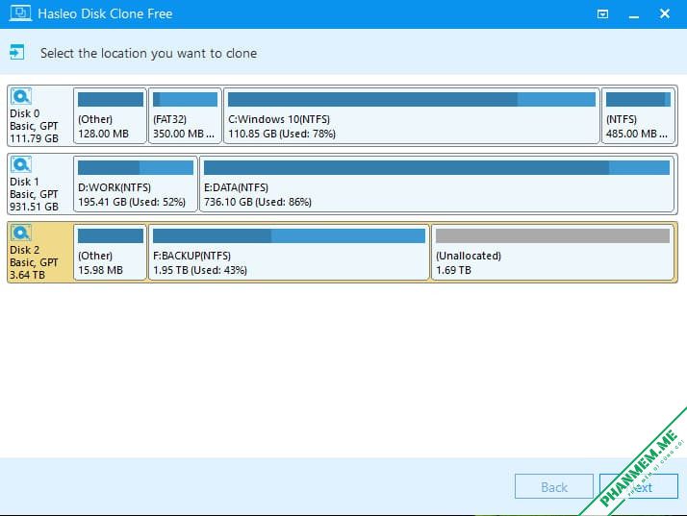The height and width of the screenshot is (516, 687).
Task: Click the clone location arrow icon
Action: pyautogui.click(x=16, y=53)
